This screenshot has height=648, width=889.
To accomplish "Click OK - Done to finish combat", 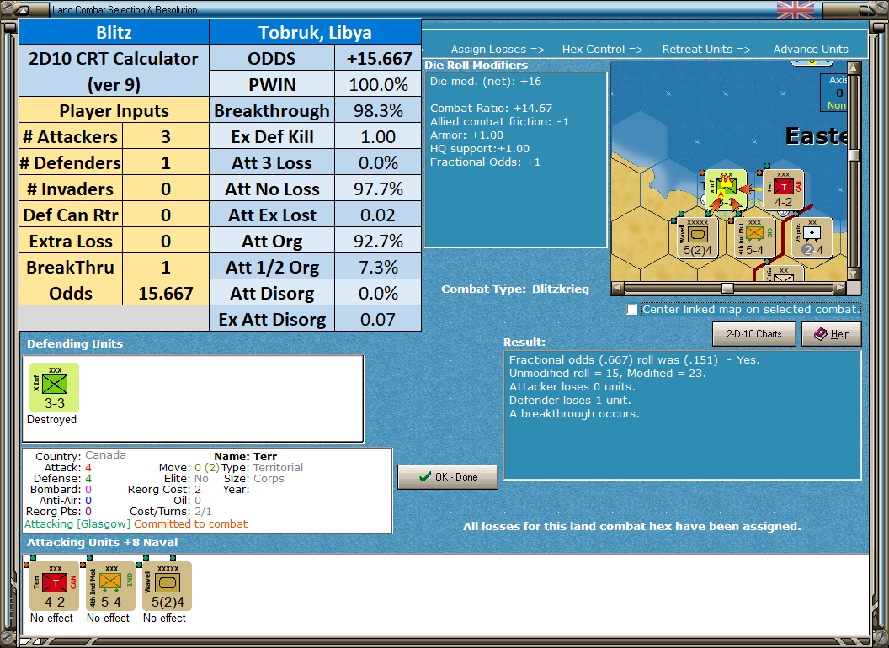I will tap(448, 477).
